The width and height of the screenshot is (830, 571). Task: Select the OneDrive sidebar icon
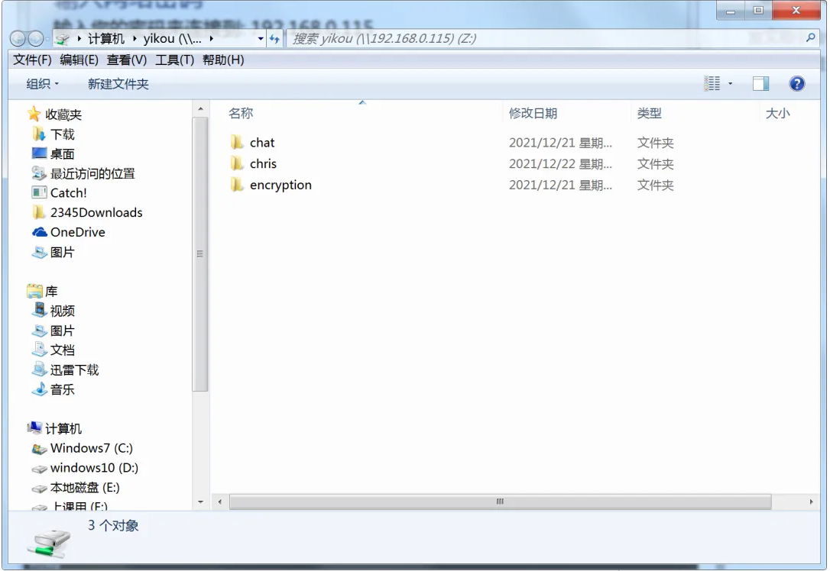pos(38,232)
